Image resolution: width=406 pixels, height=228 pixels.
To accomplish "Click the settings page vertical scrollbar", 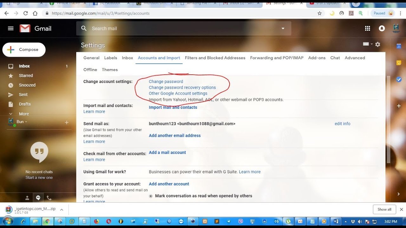I will pos(388,119).
